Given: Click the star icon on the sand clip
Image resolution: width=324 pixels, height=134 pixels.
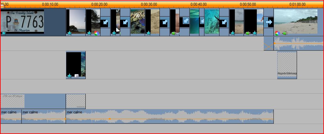Looking at the screenshot, I should coord(148,33).
